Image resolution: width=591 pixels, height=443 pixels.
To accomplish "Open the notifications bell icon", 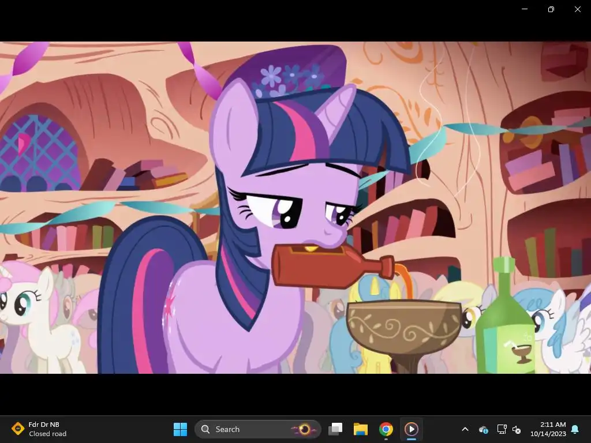I will 575,429.
